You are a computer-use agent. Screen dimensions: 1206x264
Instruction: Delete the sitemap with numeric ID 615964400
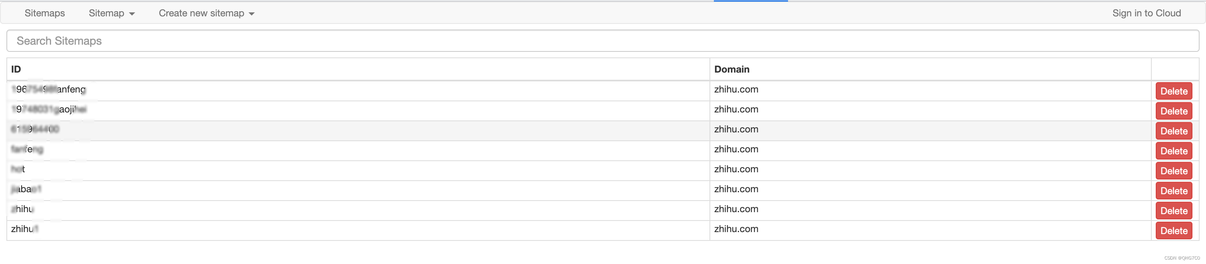click(x=1173, y=131)
